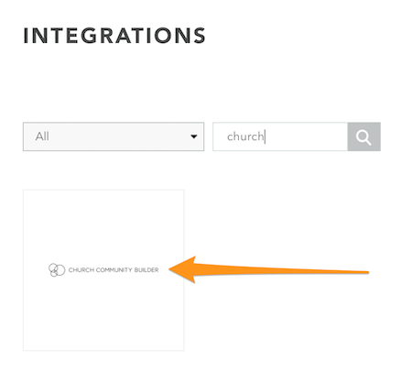Click the empty top area of the result tile

[103, 223]
